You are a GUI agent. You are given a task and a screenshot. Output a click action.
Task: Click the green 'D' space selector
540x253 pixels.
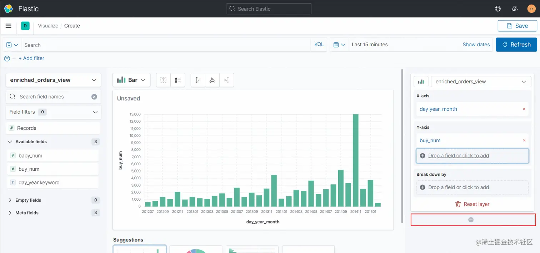[25, 26]
